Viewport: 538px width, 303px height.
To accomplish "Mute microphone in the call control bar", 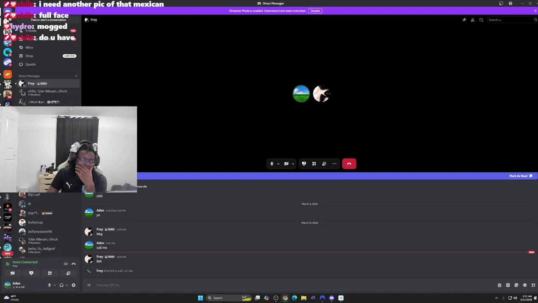I will coord(272,164).
